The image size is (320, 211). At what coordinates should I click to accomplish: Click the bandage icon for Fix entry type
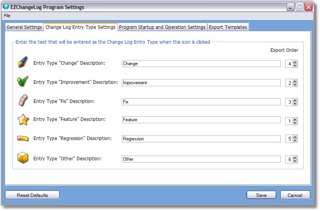click(23, 100)
